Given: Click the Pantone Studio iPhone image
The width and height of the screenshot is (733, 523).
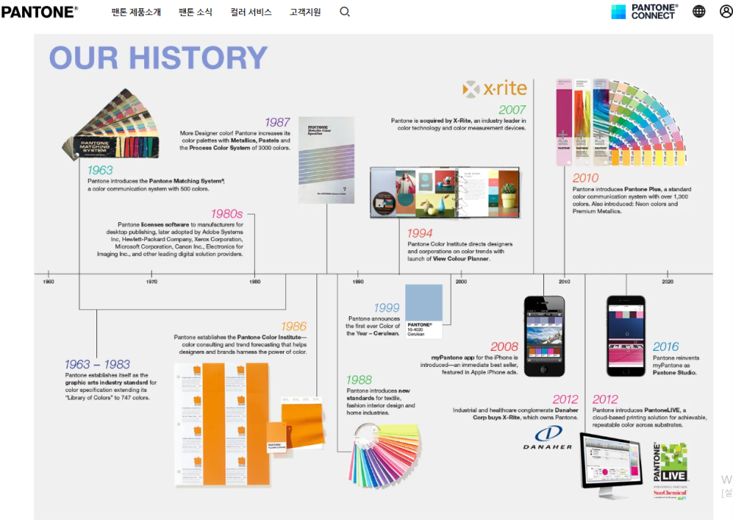Looking at the screenshot, I should pos(626,336).
